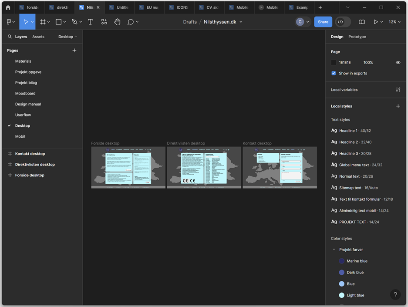The height and width of the screenshot is (307, 408).
Task: Open the Resources tool in toolbar
Action: 104,22
